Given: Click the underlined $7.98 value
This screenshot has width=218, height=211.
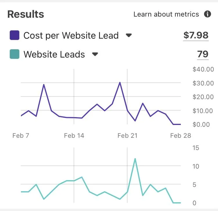Looking at the screenshot, I should (196, 35).
